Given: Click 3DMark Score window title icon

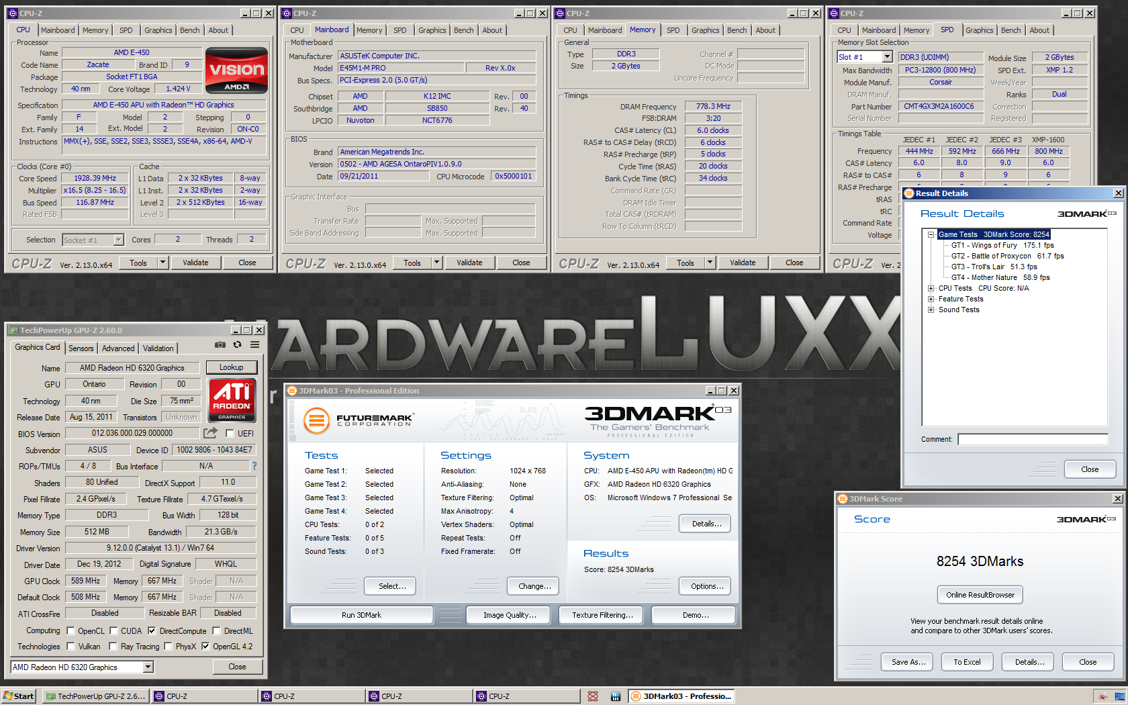Looking at the screenshot, I should click(843, 499).
